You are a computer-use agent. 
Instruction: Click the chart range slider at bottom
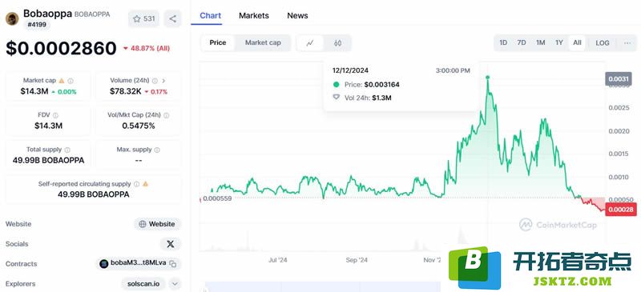click(x=323, y=286)
